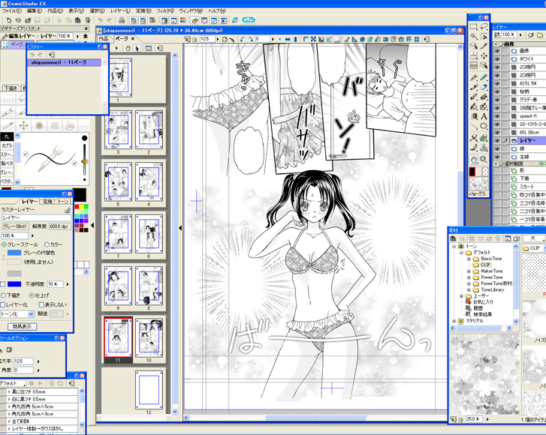Open the フィルタ menu
The height and width of the screenshot is (435, 546).
(165, 10)
